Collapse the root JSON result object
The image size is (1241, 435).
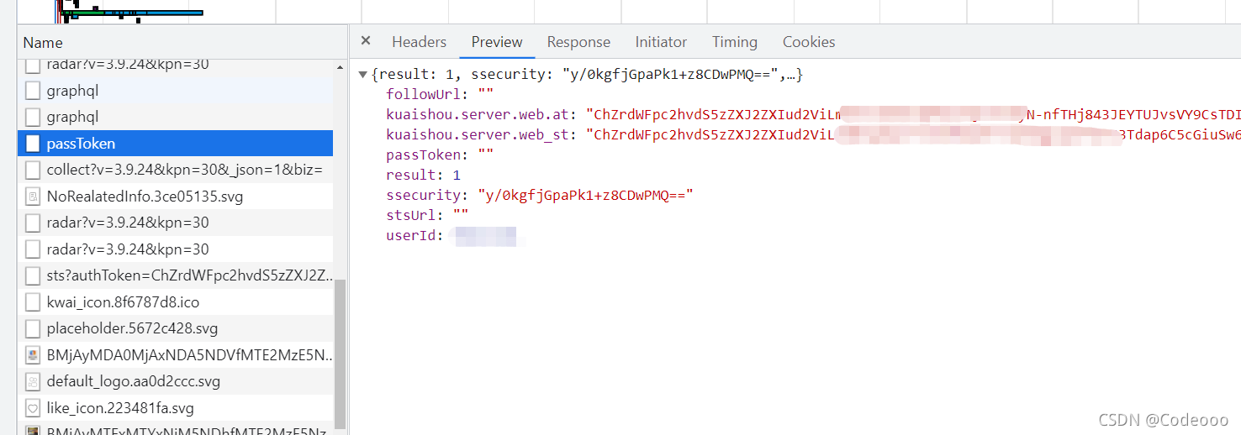(362, 75)
